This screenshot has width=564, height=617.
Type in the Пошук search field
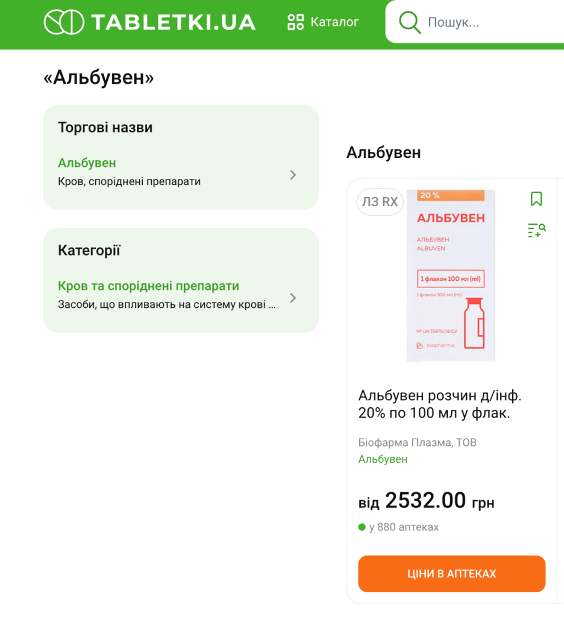click(482, 23)
